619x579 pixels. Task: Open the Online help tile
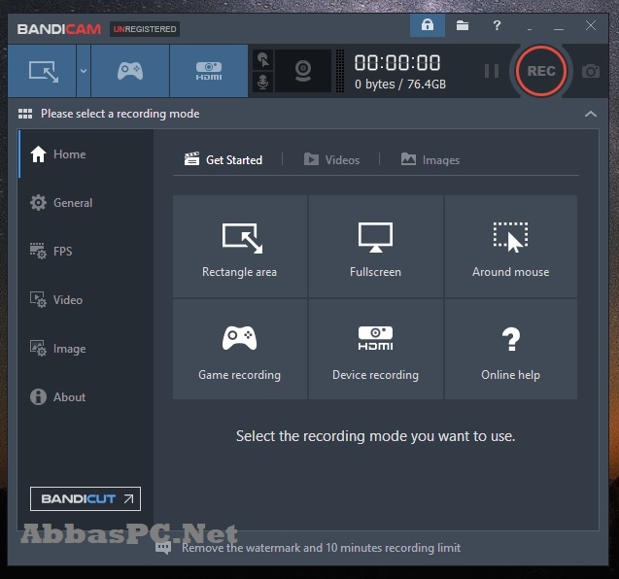pos(511,350)
